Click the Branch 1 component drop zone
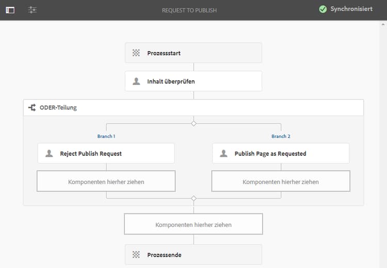Screen dimensions: 387x268 pyautogui.click(x=106, y=181)
